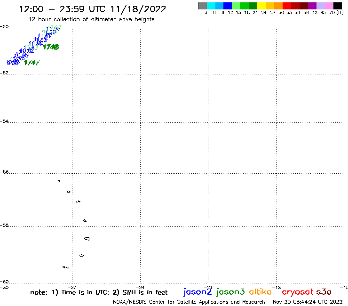Click the '-54' latitude axis label
348x306 pixels.
[4, 121]
